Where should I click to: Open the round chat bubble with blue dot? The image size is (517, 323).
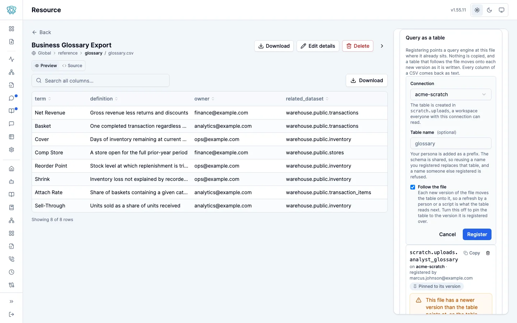coord(11,98)
